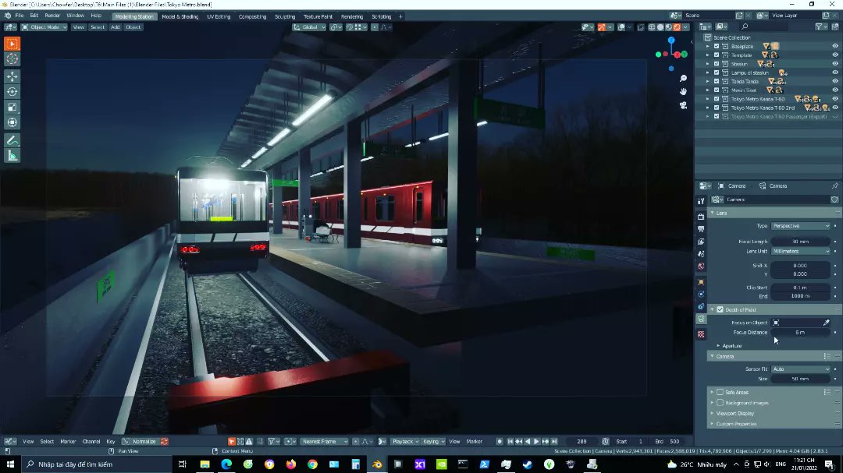This screenshot has height=473, width=843.
Task: Hide the Template collection in viewport
Action: tap(835, 55)
